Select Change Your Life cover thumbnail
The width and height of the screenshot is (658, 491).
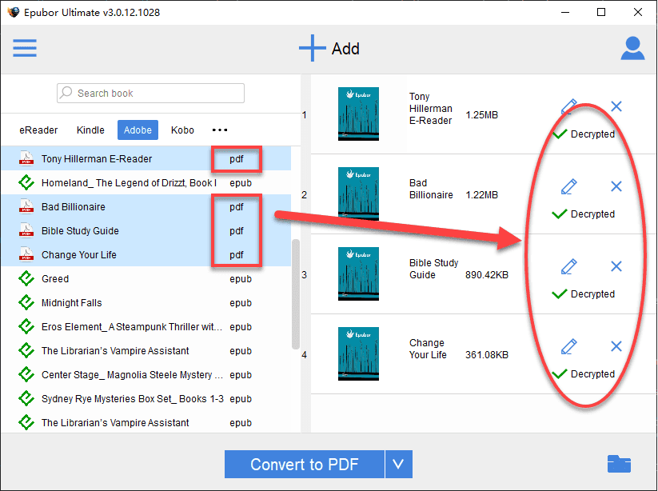click(x=358, y=353)
